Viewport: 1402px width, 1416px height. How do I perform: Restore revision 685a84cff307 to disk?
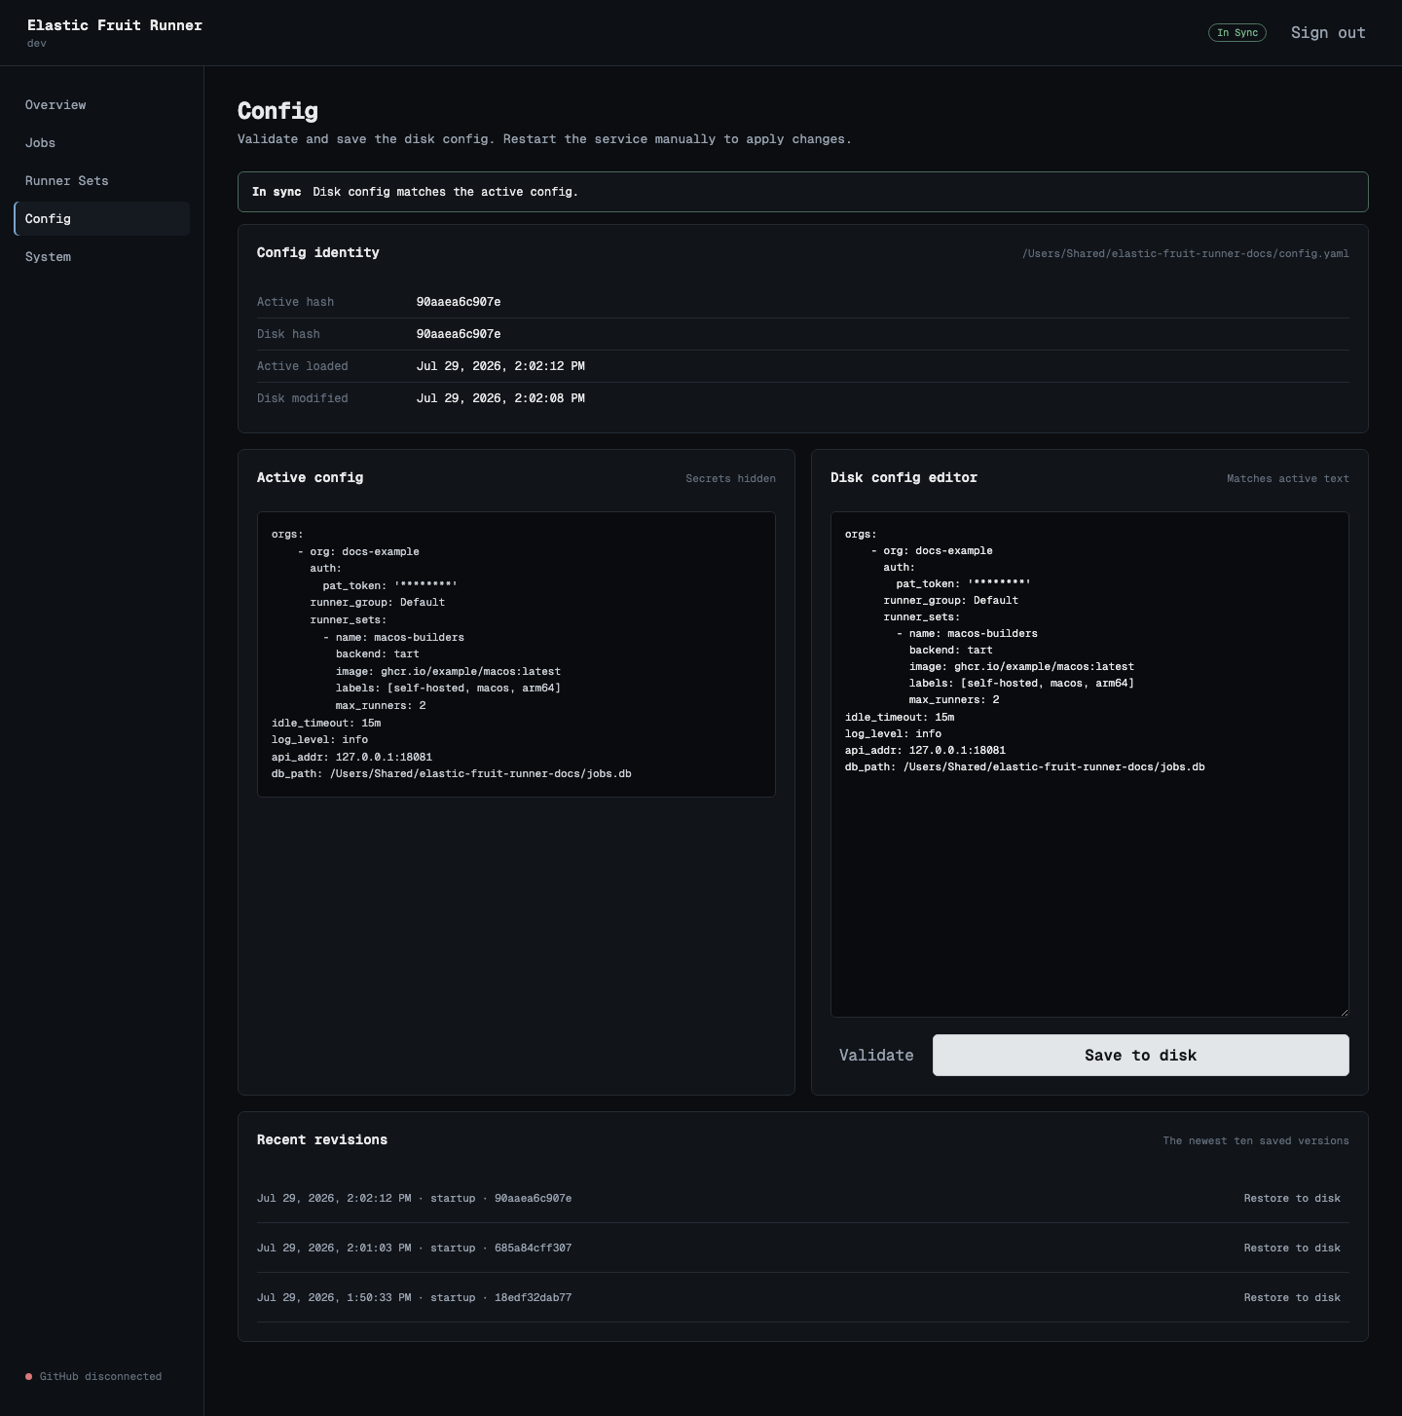pos(1292,1248)
